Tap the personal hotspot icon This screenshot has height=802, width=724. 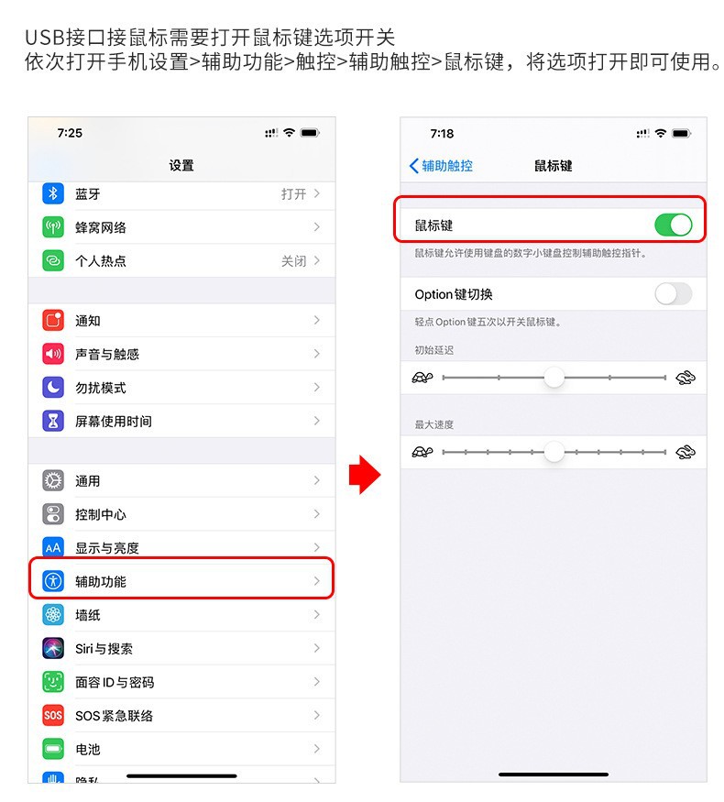pos(53,261)
